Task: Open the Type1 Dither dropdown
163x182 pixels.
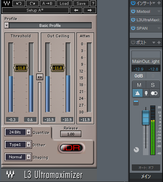Action: coord(28,144)
